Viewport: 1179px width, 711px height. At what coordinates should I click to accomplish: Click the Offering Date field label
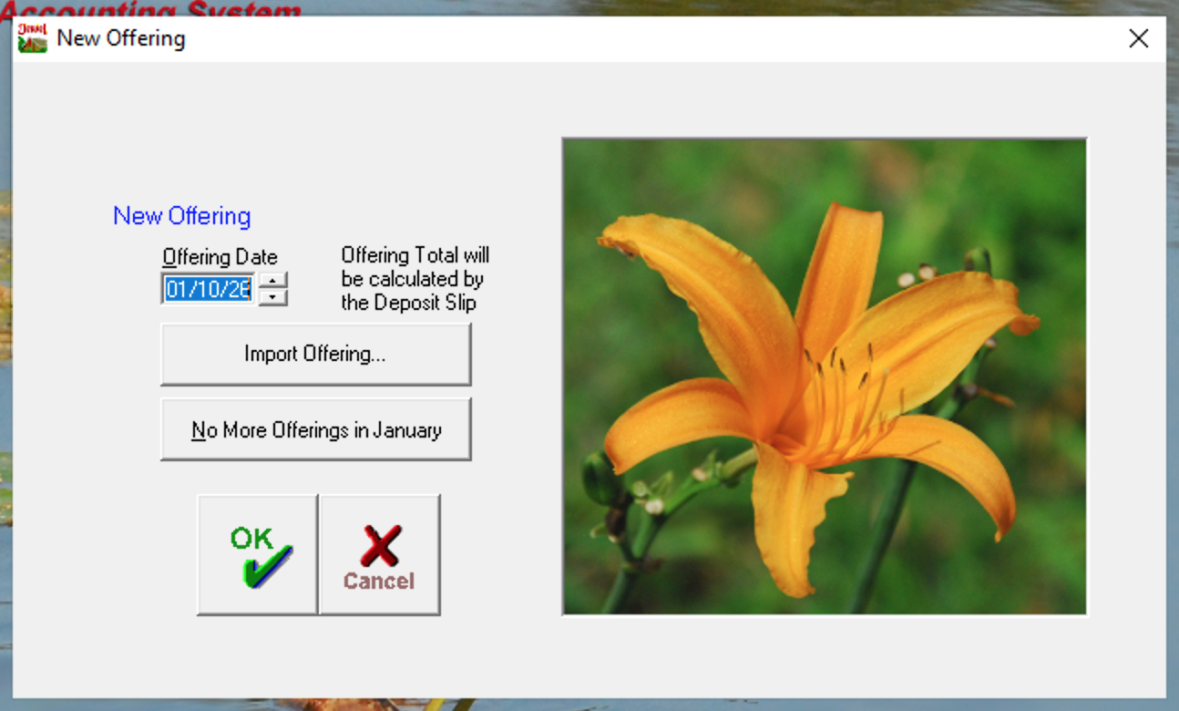click(220, 257)
